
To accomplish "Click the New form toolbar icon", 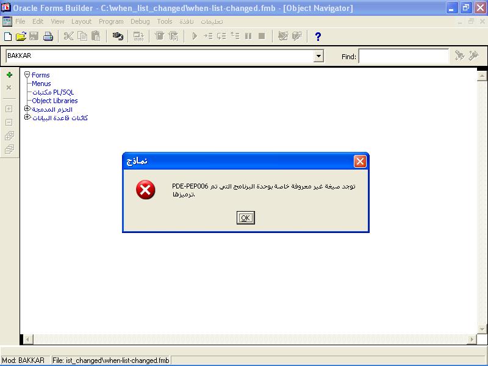I will point(8,36).
